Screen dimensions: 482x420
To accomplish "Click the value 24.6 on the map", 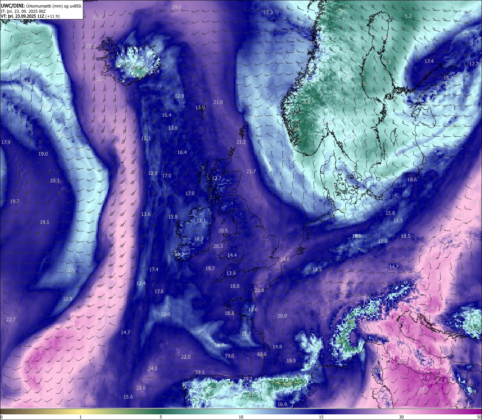I will click(177, 7).
